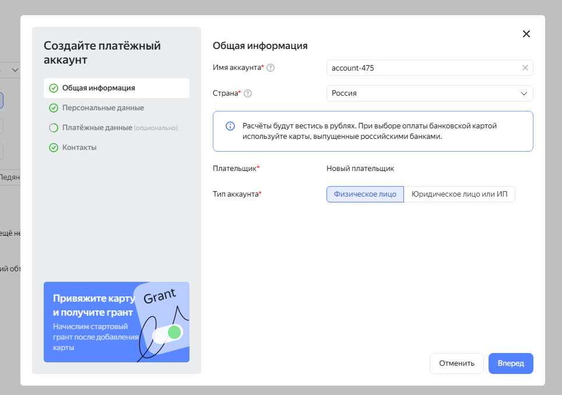Expand country list using chevron arrow

tap(524, 93)
